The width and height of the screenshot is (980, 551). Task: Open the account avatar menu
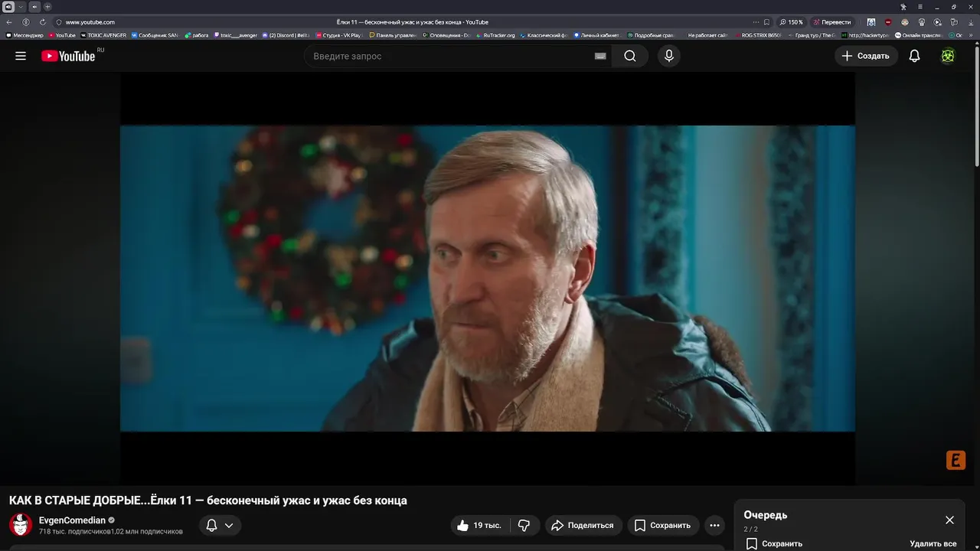[x=948, y=56]
